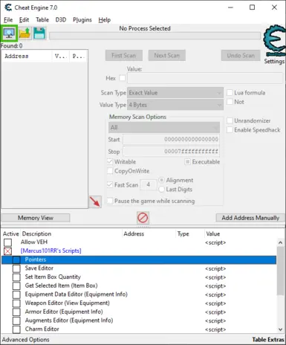Open the memory region All dropdown

tap(164, 128)
